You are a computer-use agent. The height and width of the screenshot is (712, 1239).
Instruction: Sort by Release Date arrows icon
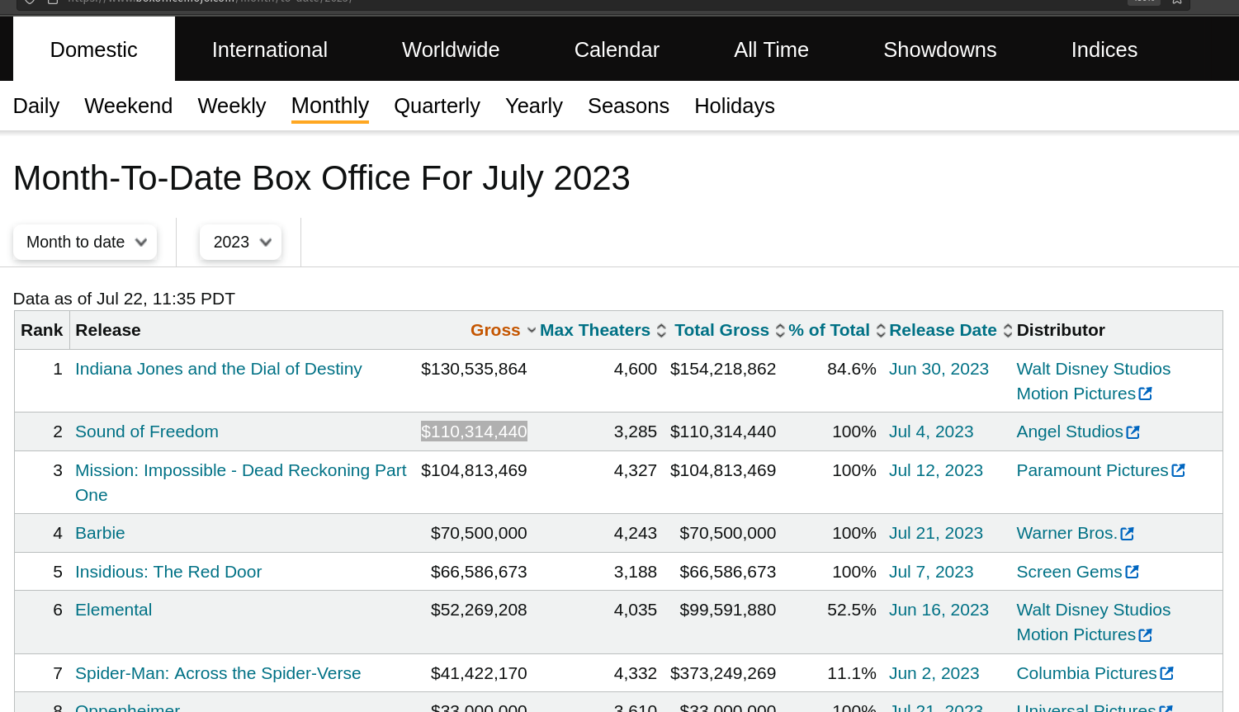[1007, 331]
